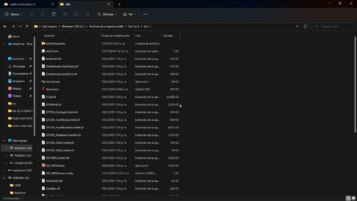Open the Nuevo menu button
Image resolution: width=357 pixels, height=201 pixels.
(x=13, y=15)
